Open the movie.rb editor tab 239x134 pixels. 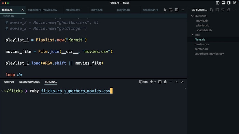coord(97,10)
